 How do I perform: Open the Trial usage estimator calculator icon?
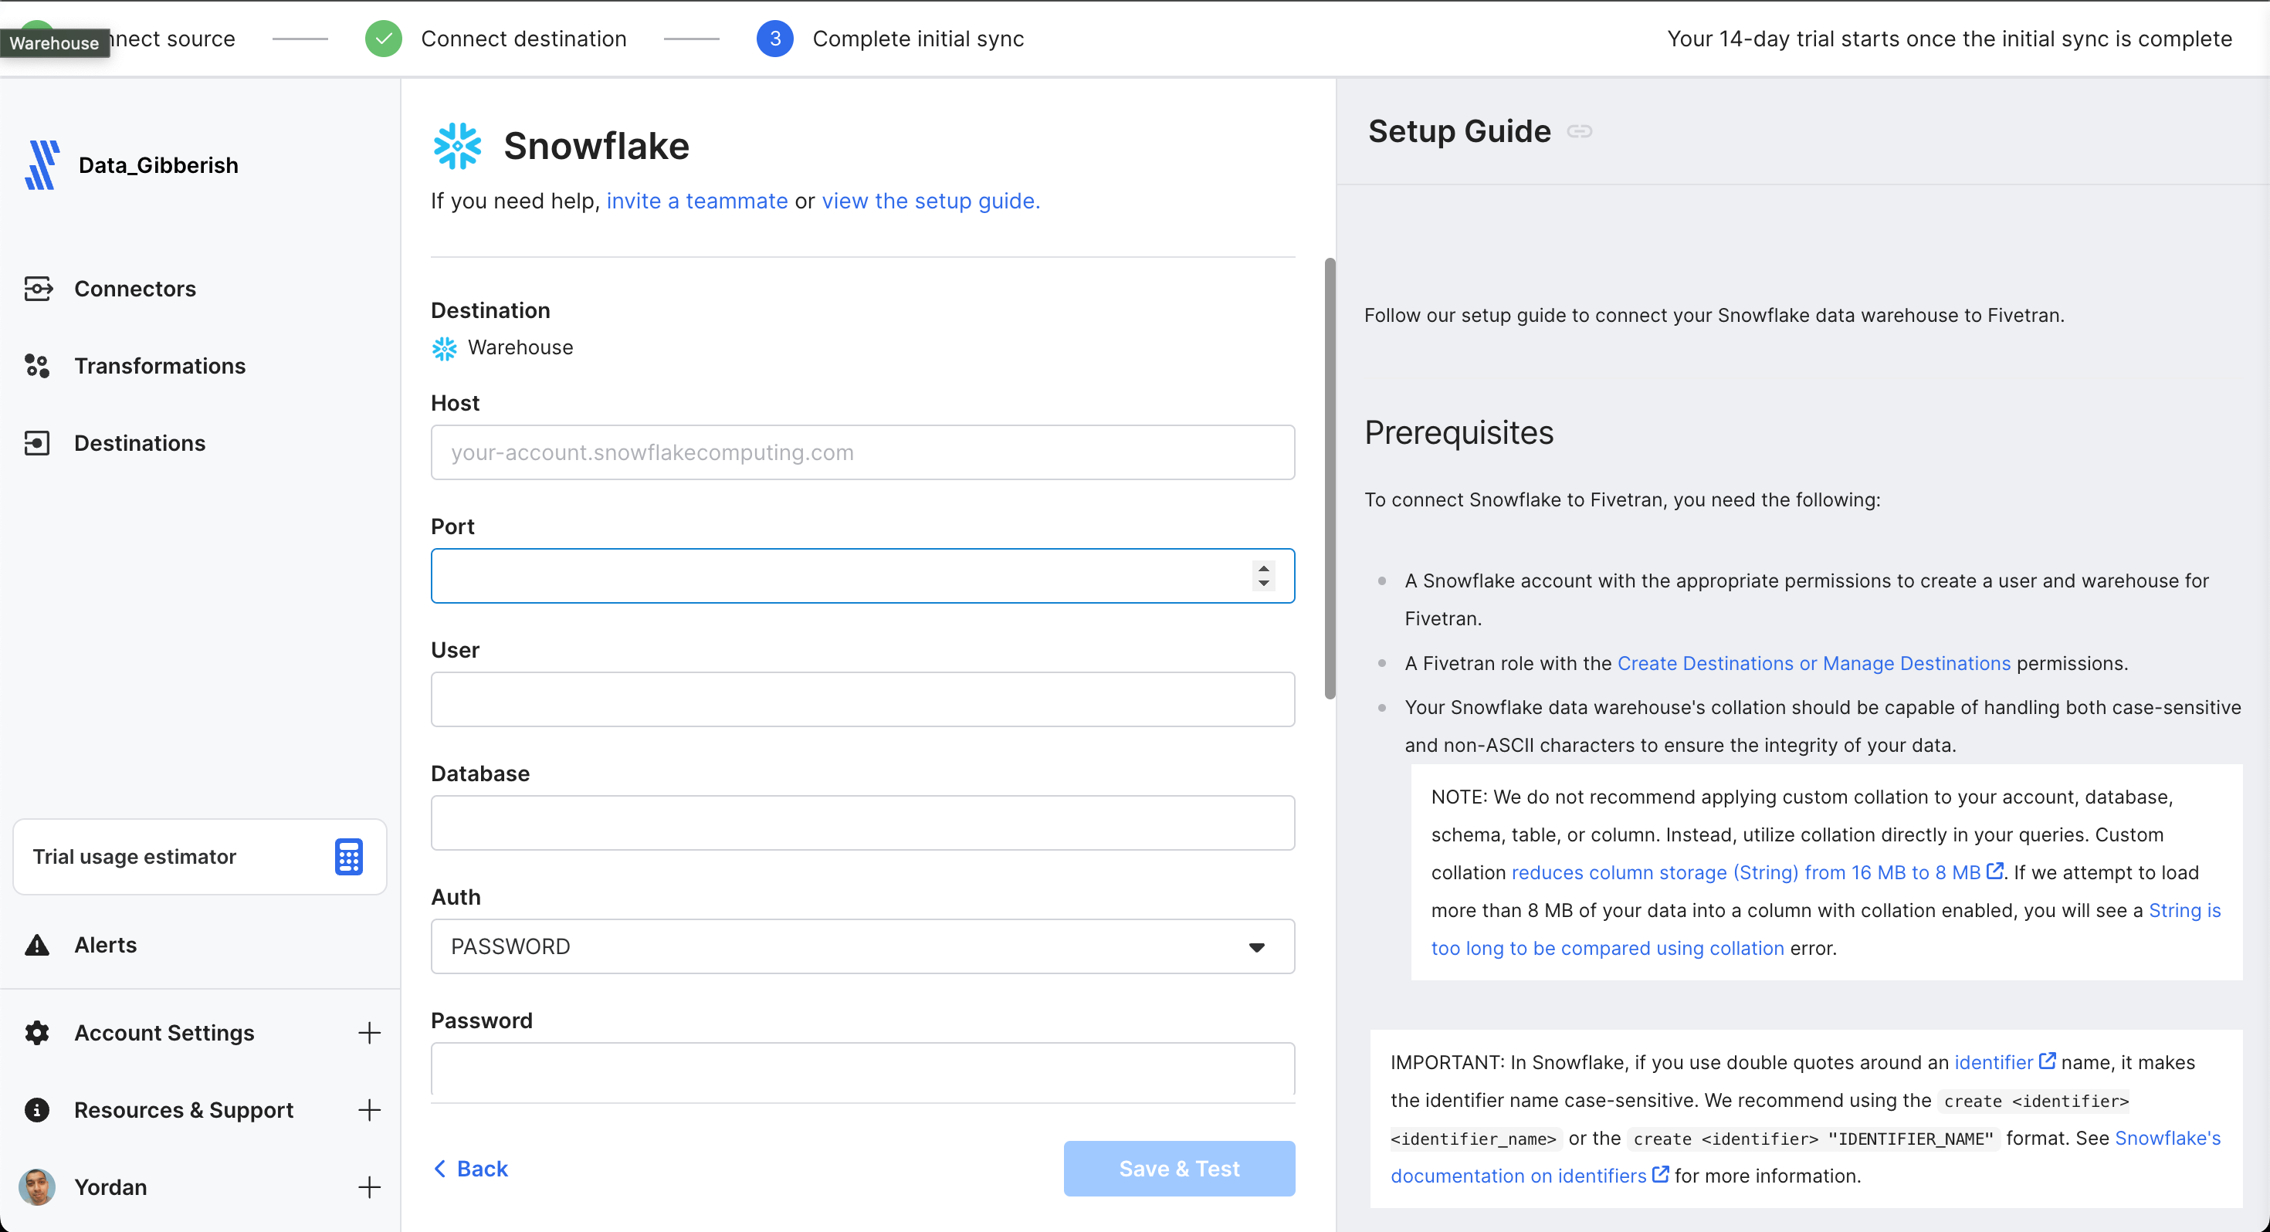(348, 857)
